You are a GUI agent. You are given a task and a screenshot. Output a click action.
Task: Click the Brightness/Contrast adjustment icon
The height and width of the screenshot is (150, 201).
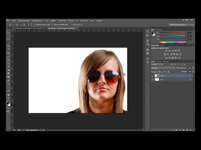pyautogui.click(x=166, y=51)
